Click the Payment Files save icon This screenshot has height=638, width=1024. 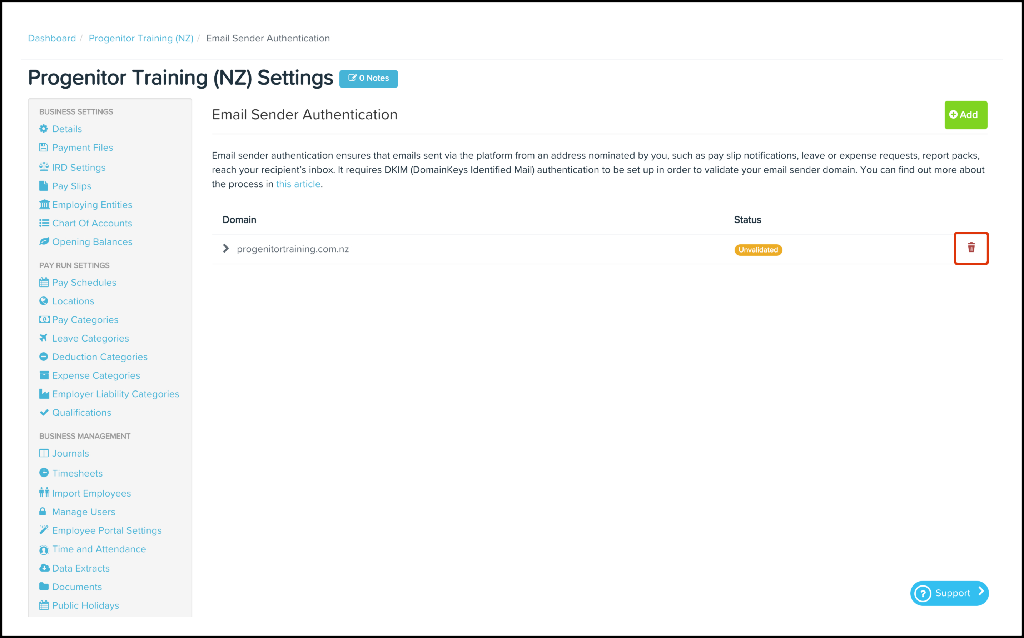click(44, 147)
